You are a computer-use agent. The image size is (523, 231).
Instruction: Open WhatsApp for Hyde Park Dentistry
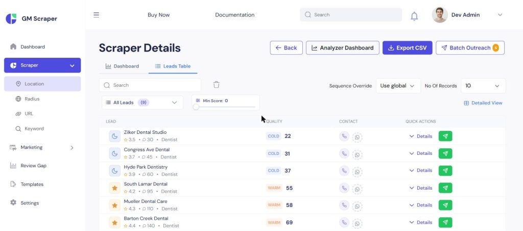357,172
